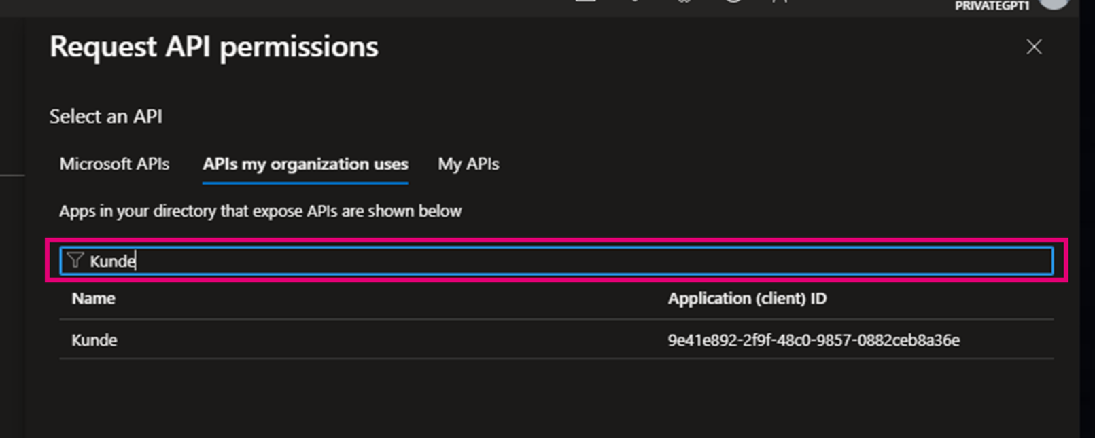Close the Request API permissions panel
Screen dimensions: 1095x438
(1034, 47)
